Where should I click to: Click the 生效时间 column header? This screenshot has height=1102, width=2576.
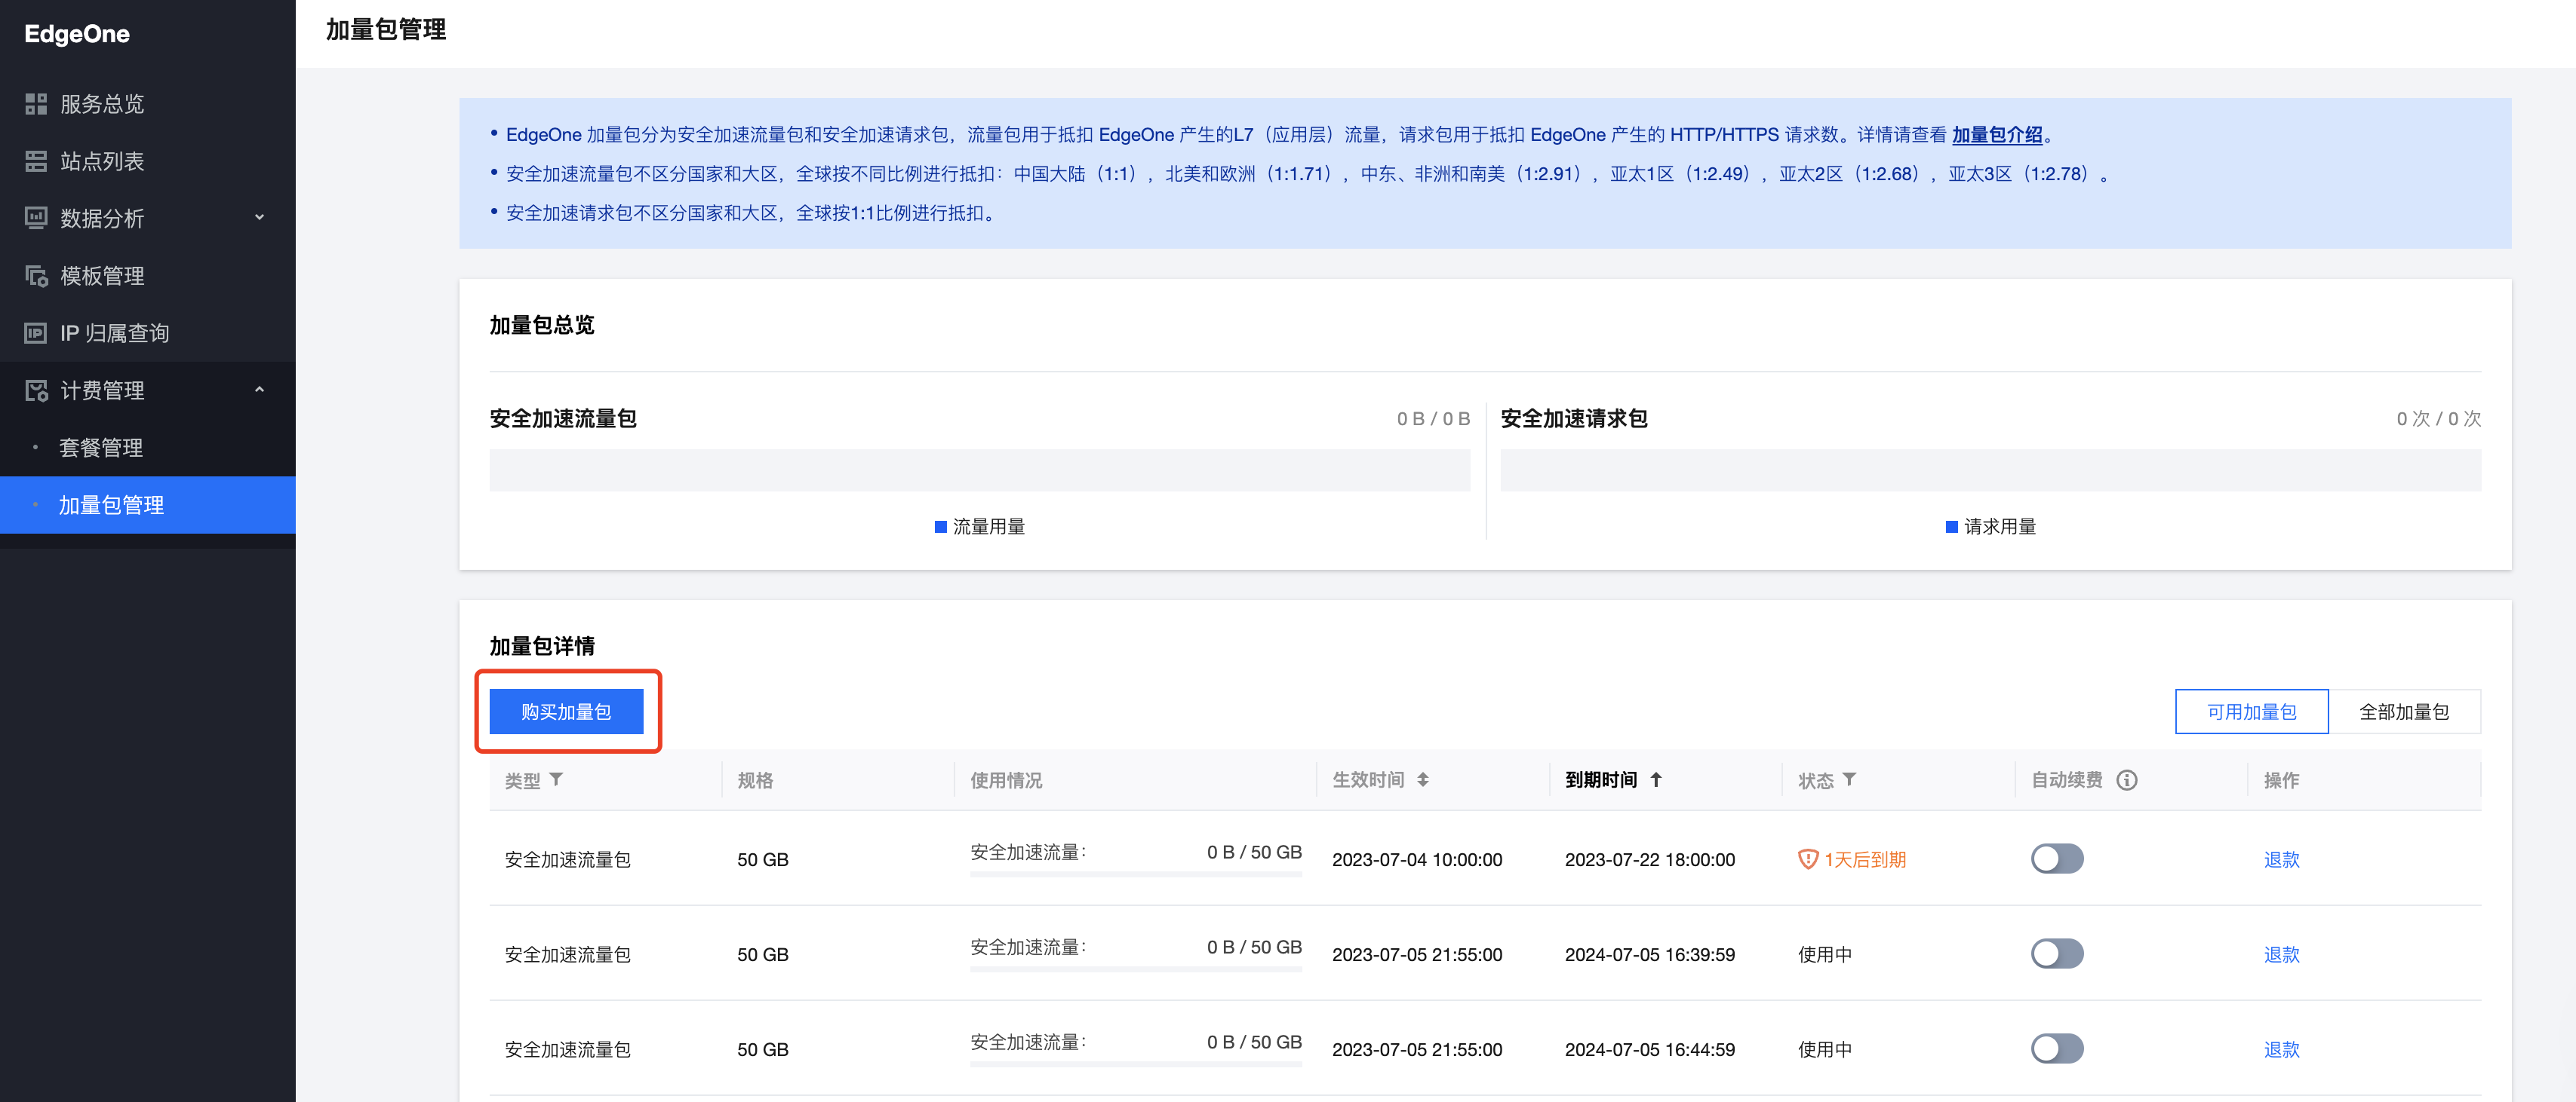click(x=1368, y=780)
